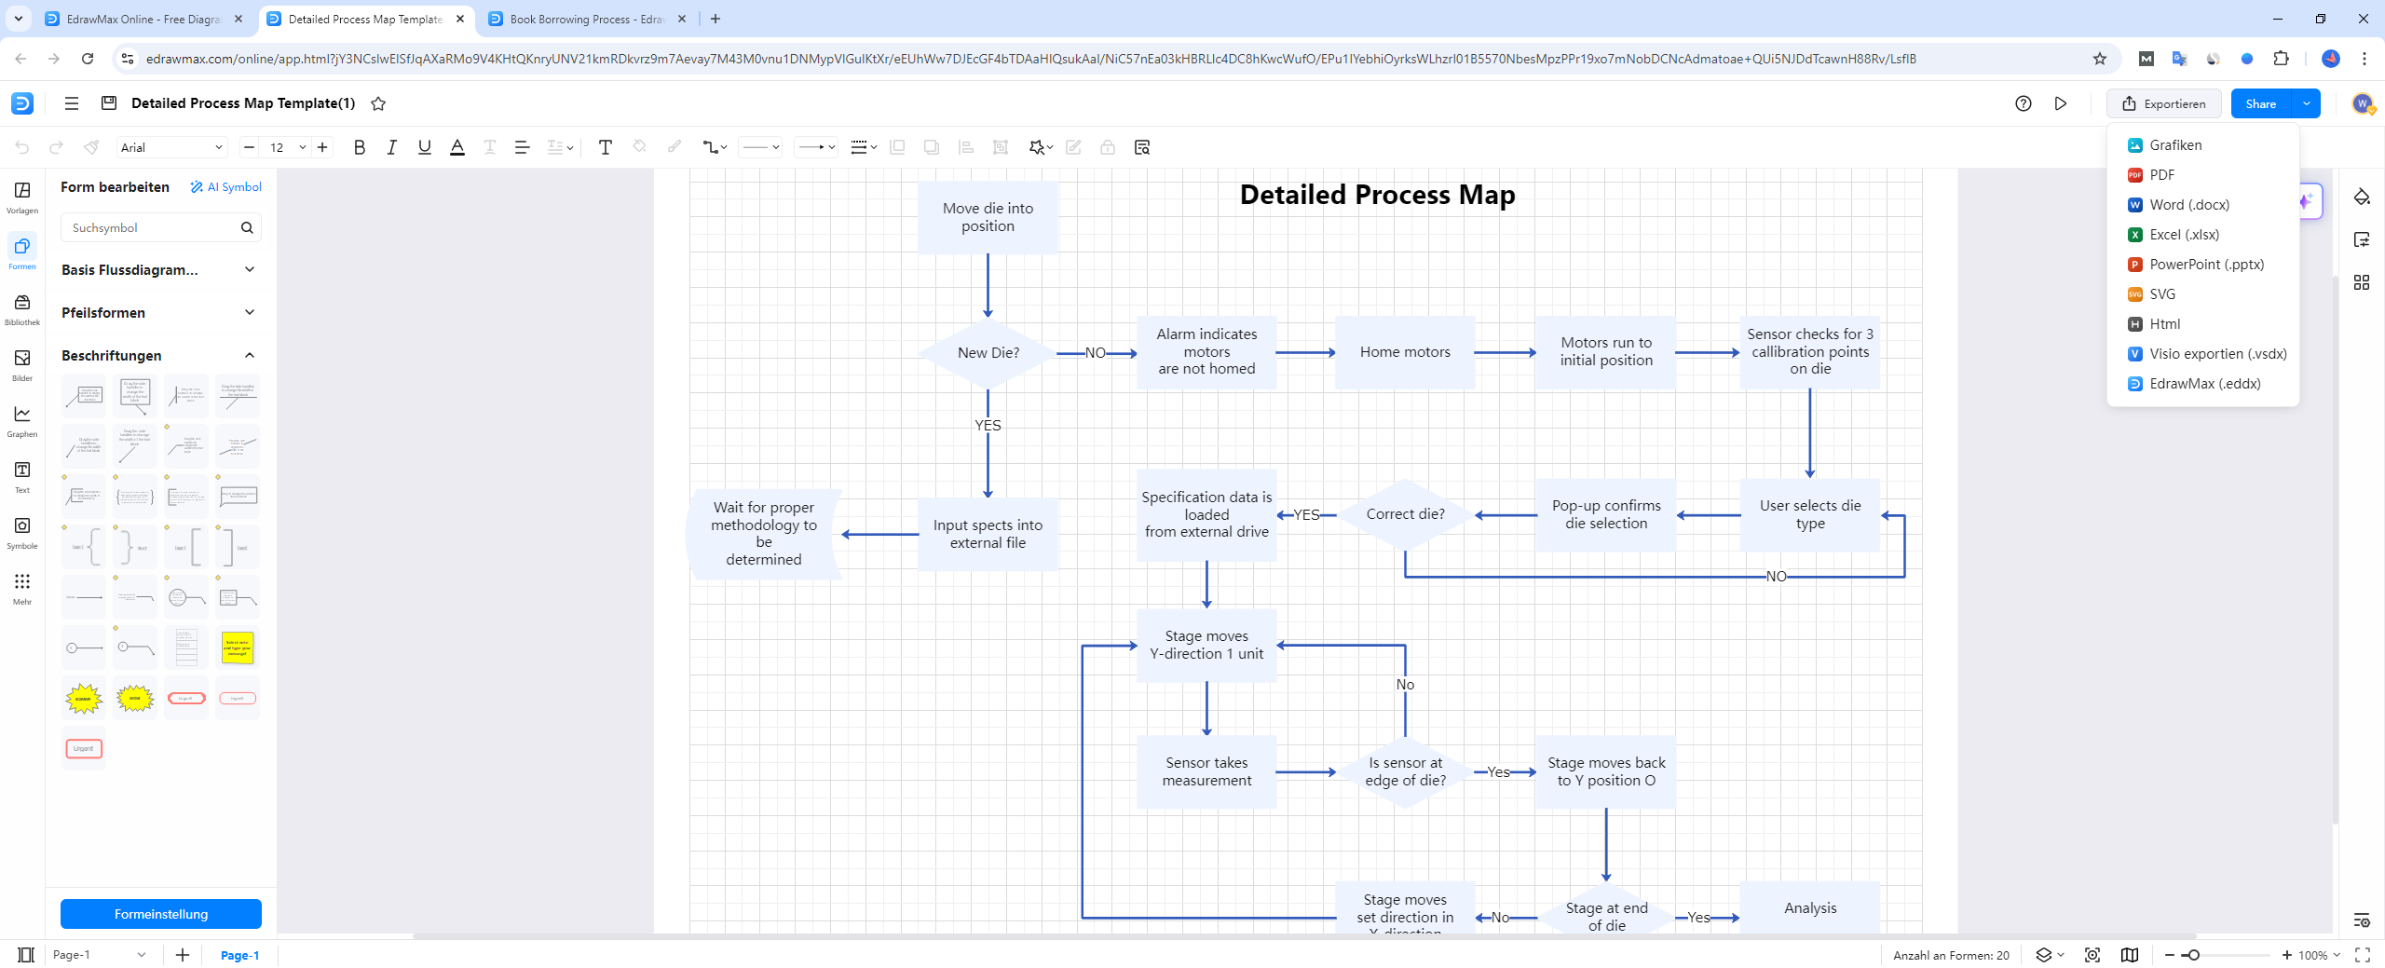Select the Text tool in sidebar

pyautogui.click(x=22, y=477)
